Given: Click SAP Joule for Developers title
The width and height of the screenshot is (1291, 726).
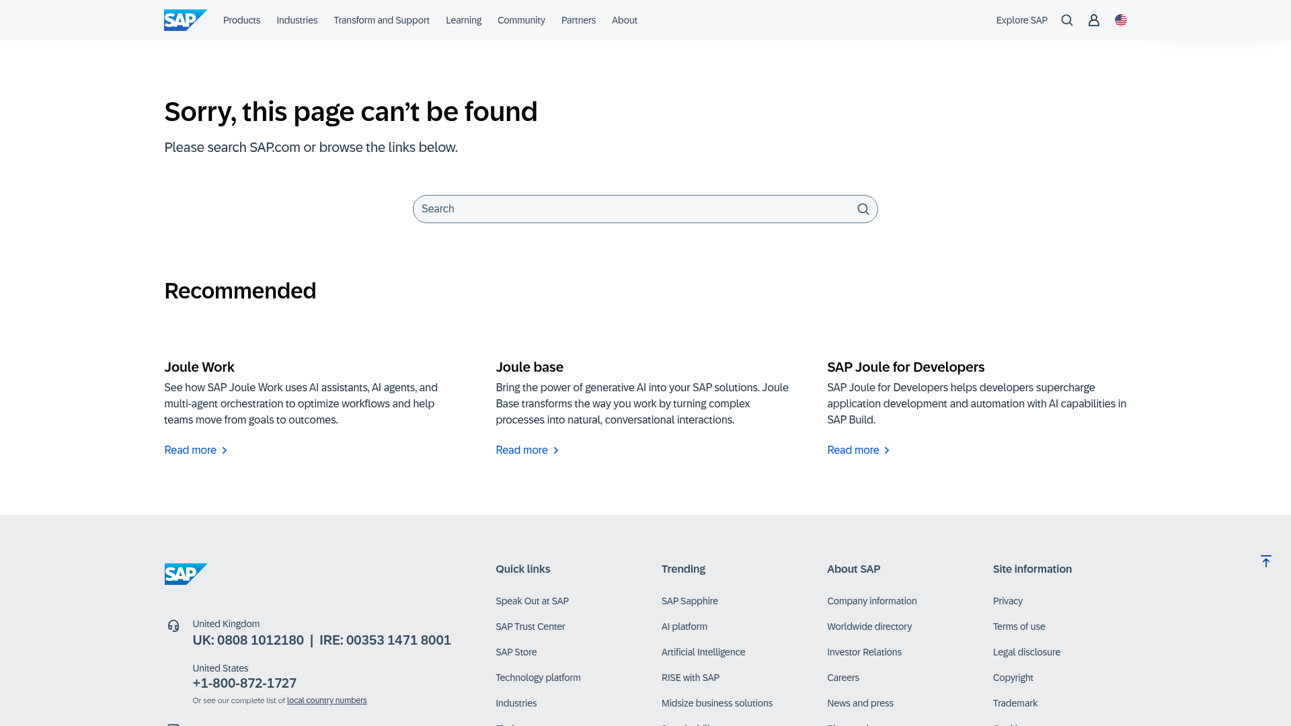Looking at the screenshot, I should [x=906, y=367].
